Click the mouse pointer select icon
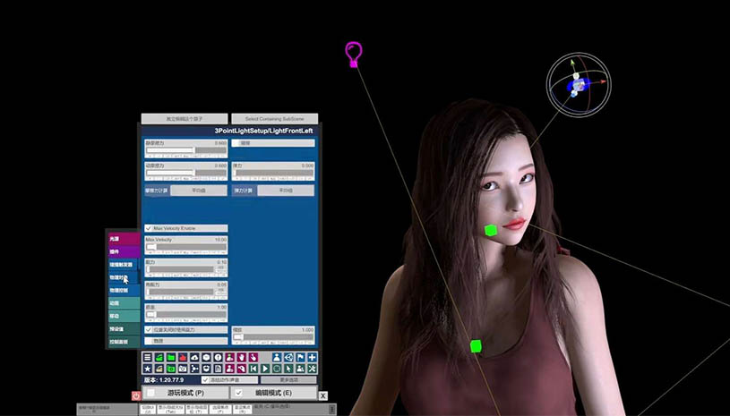The image size is (730, 416). pyautogui.click(x=288, y=369)
